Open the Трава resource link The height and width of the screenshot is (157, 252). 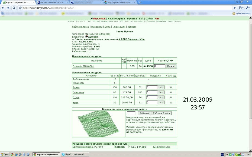pyautogui.click(x=76, y=87)
